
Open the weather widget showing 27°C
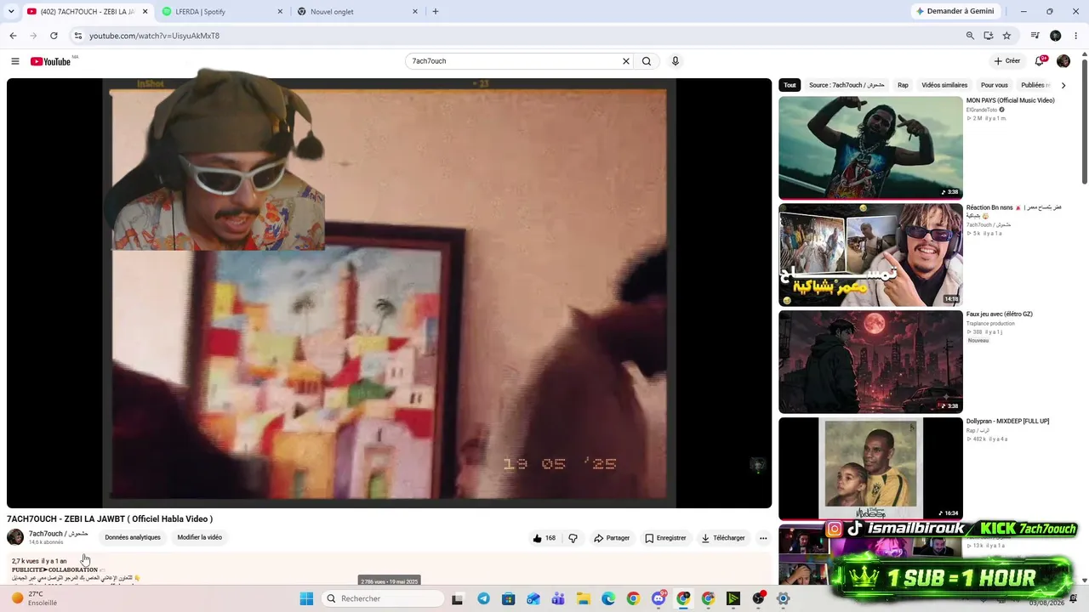[34, 598]
